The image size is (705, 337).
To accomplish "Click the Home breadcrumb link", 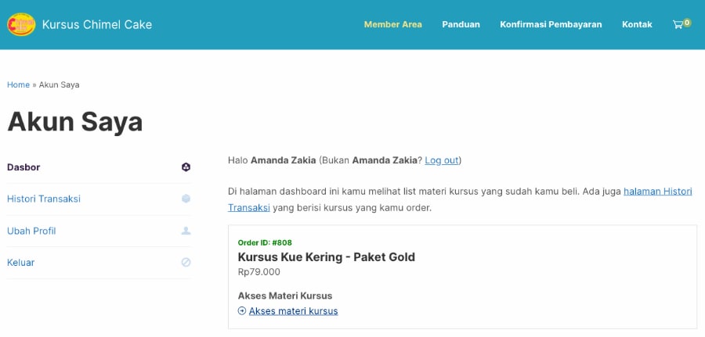I will (18, 84).
